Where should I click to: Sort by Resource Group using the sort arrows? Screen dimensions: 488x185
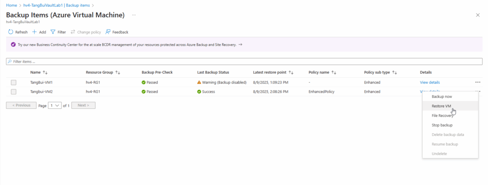[118, 72]
